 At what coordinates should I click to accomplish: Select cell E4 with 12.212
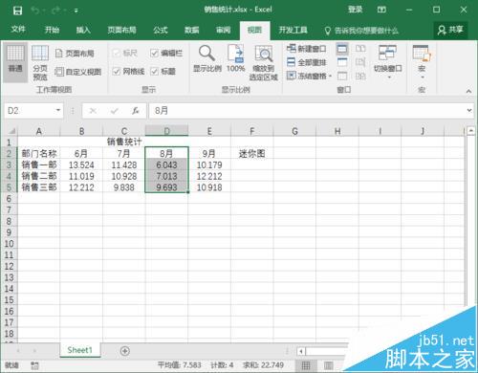coord(209,176)
